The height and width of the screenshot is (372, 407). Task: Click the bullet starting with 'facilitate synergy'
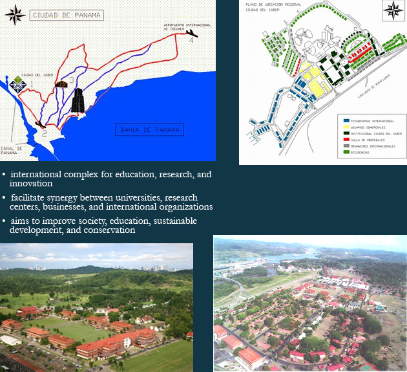(112, 202)
